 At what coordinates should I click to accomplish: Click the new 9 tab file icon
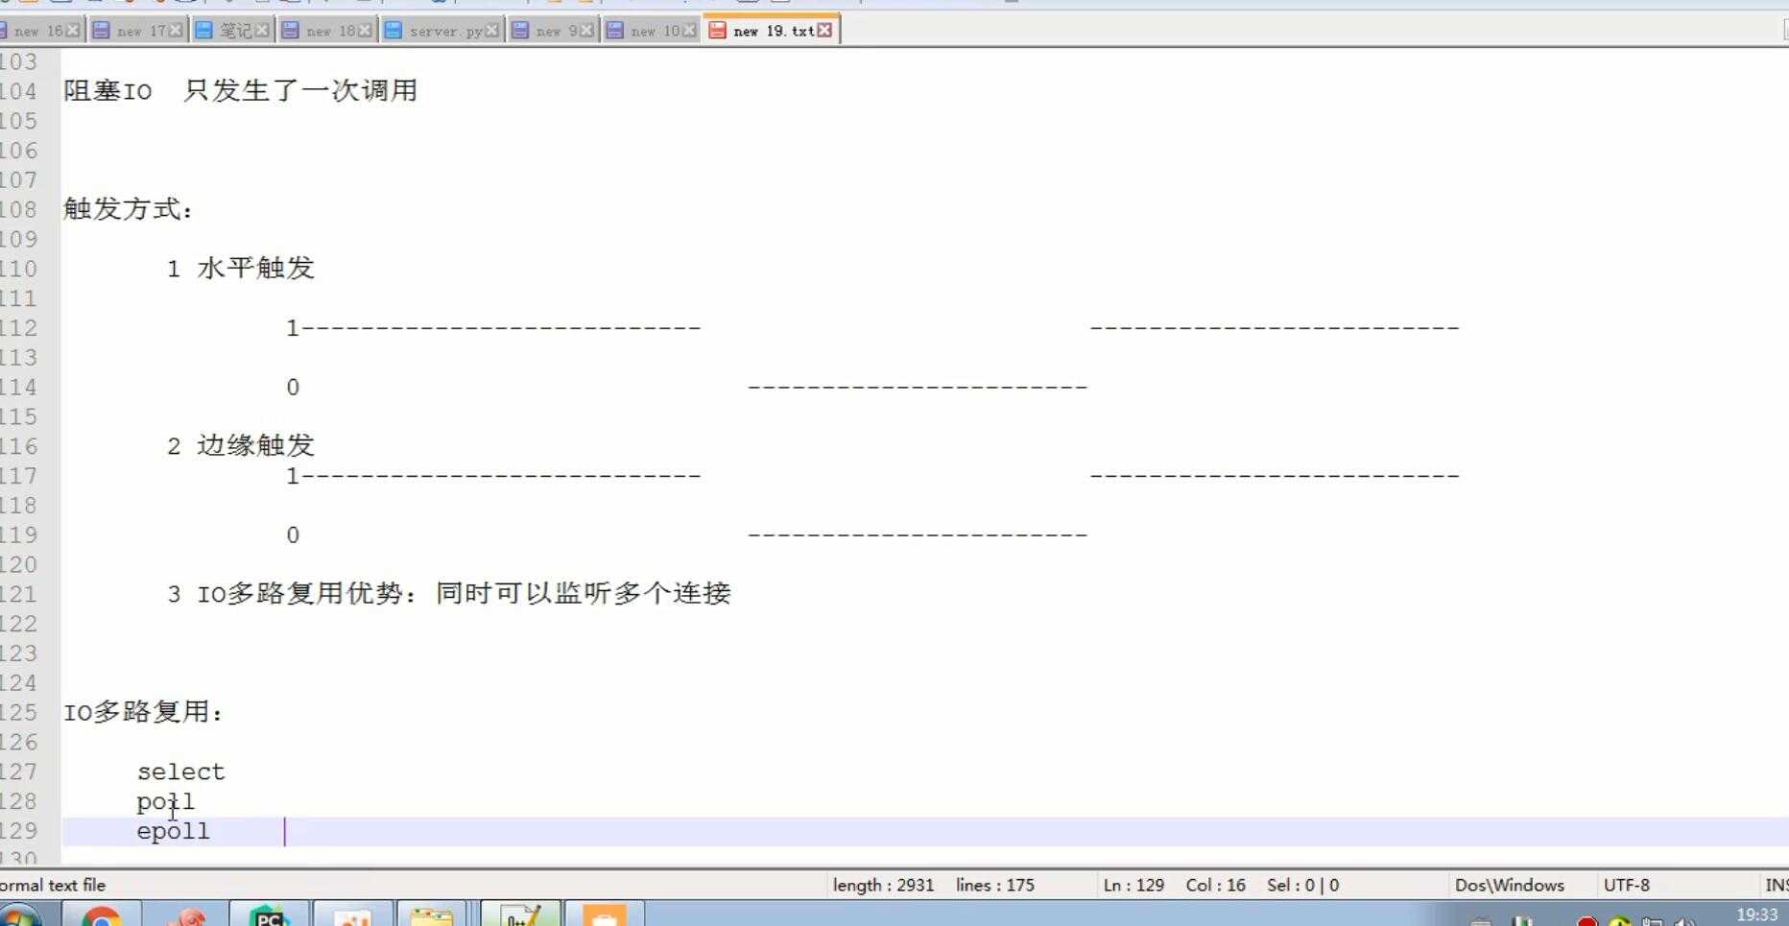click(520, 31)
